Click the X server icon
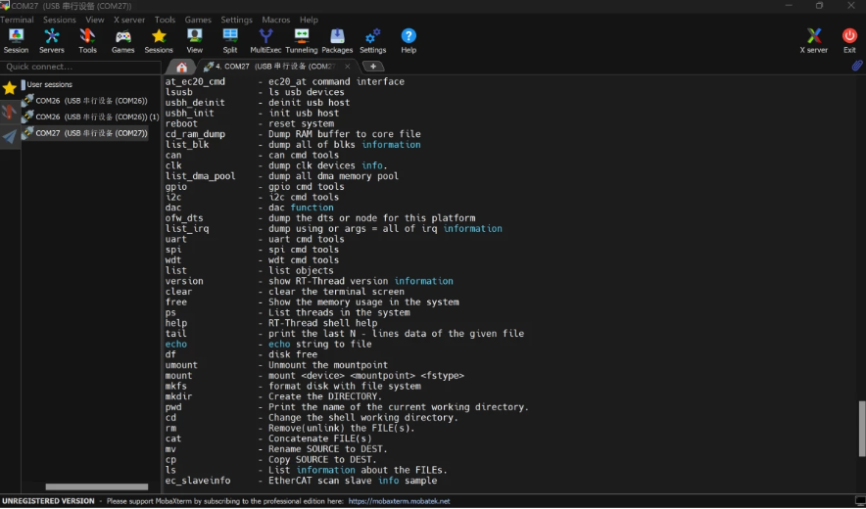866x509 pixels. pos(813,41)
